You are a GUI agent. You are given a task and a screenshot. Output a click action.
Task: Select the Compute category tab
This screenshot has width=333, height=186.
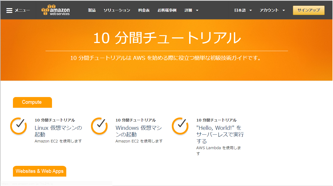32,102
